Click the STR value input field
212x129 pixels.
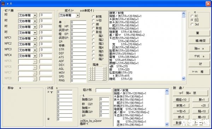click(x=78, y=49)
